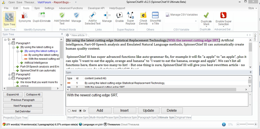
Task: Add Selected Text to protect words
Action: (62, 19)
